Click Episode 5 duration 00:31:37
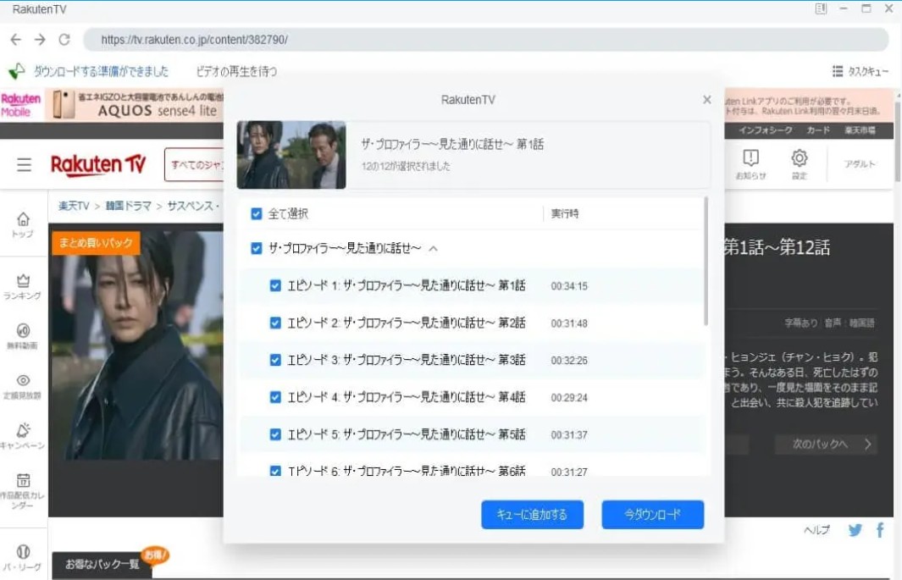902x580 pixels. pos(569,435)
